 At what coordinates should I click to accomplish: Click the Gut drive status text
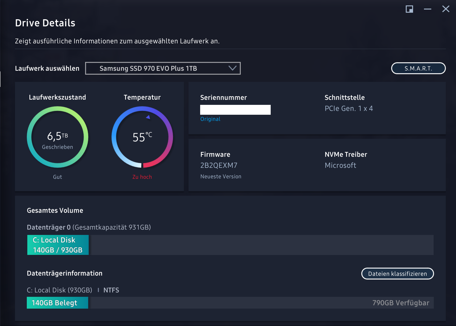58,177
